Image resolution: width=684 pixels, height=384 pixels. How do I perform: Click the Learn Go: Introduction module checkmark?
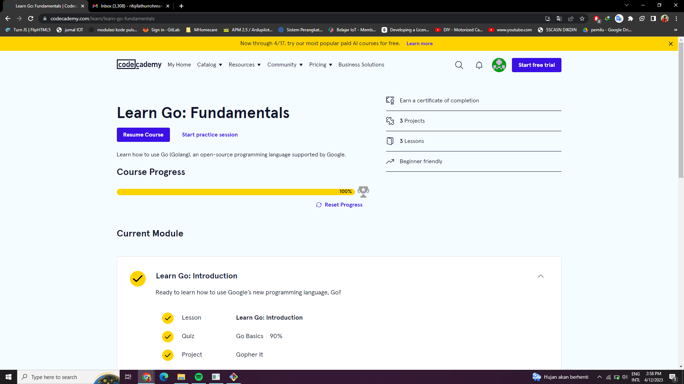click(x=138, y=279)
